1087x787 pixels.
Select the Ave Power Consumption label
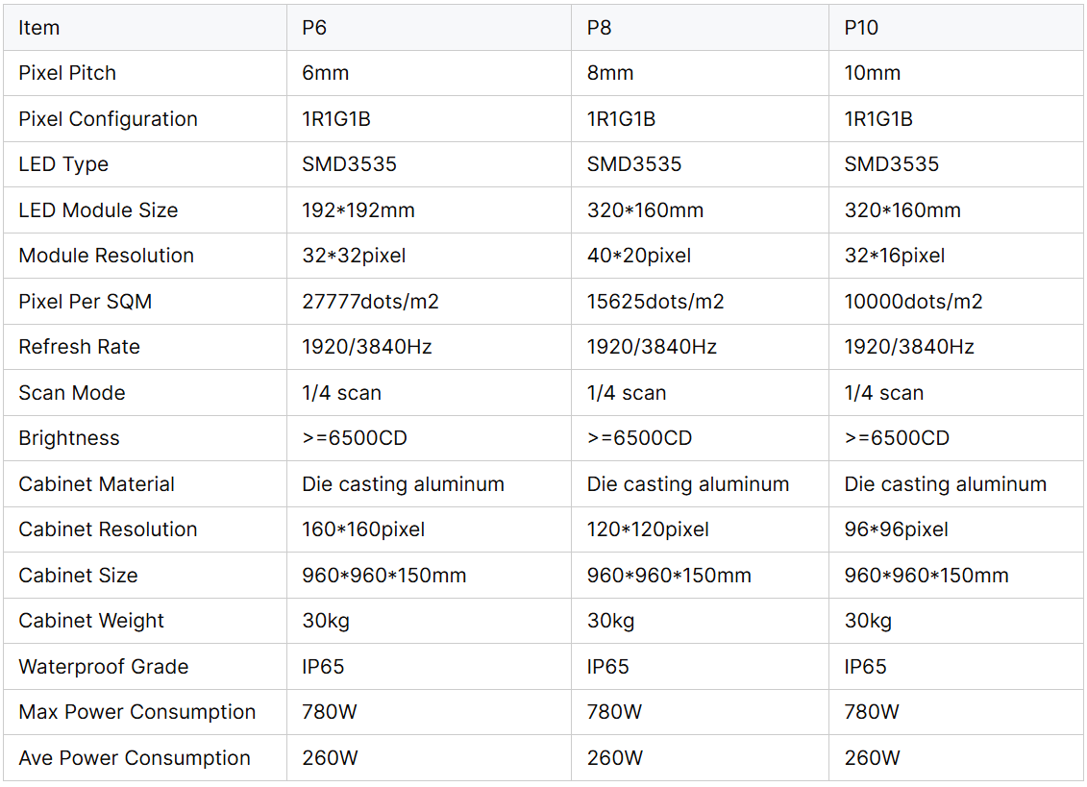tap(135, 757)
